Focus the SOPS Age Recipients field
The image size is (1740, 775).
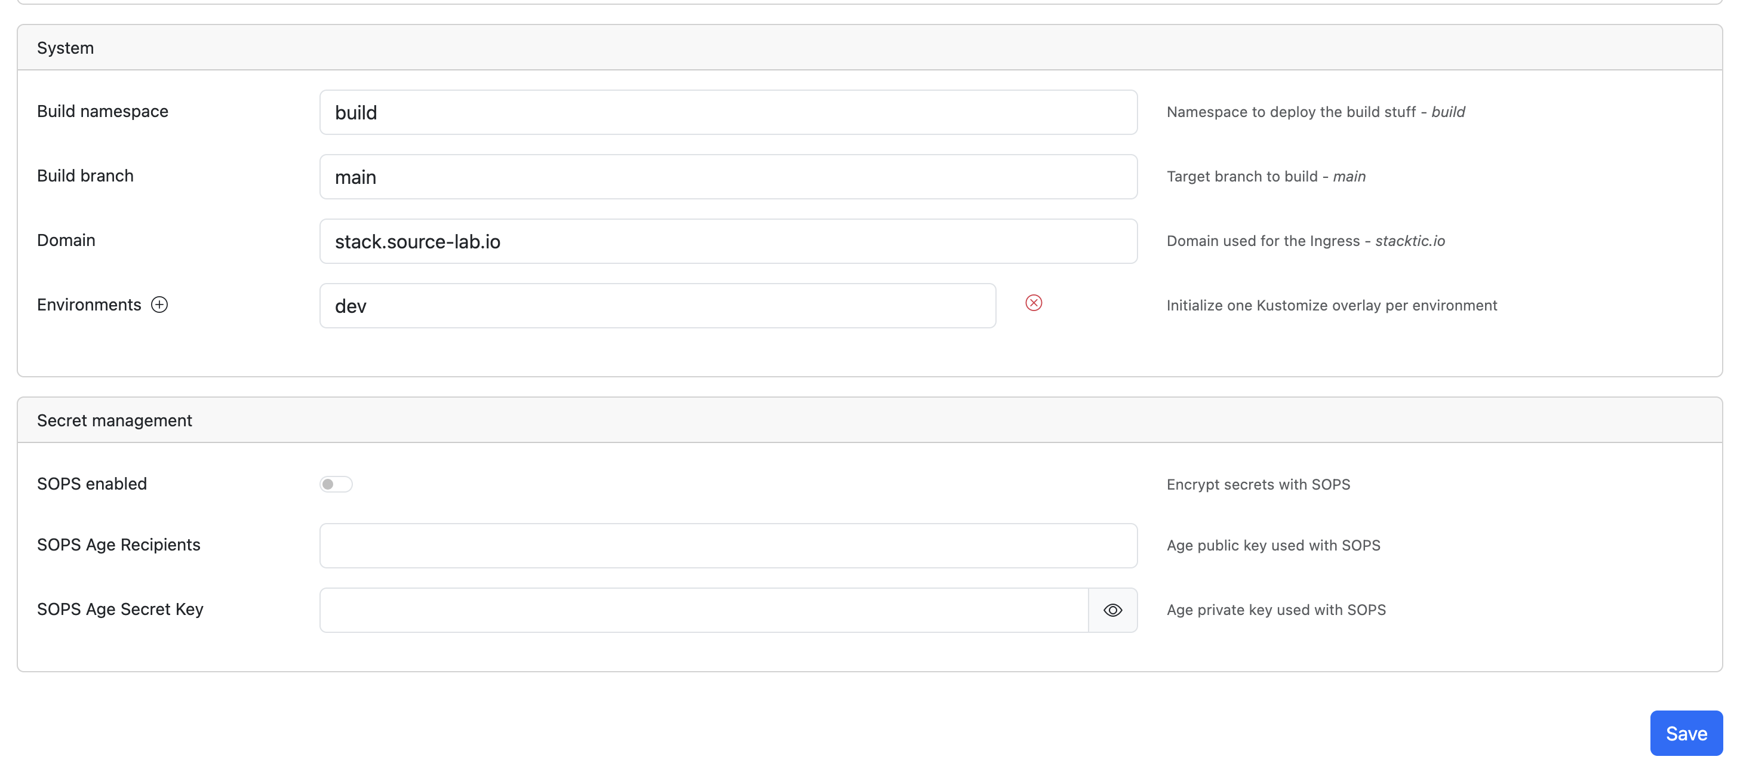(727, 545)
